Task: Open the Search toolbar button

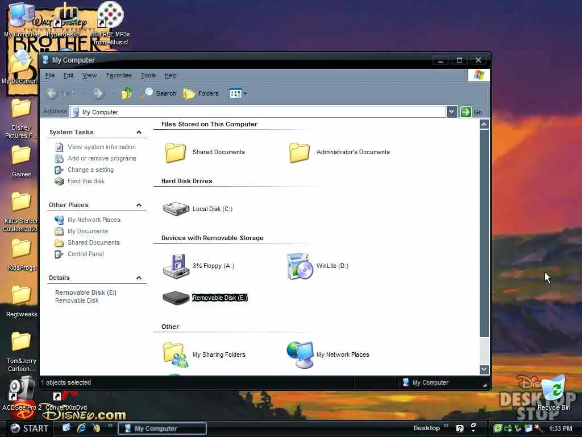Action: [x=159, y=93]
